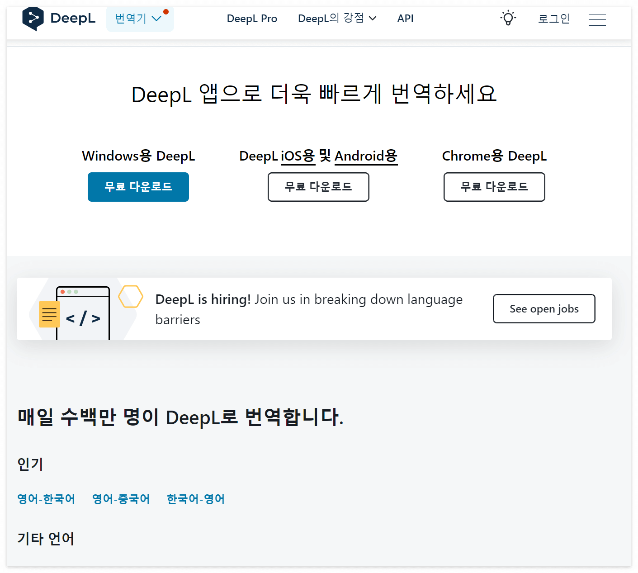
Task: Select the 영어-중국어 translation link
Action: click(x=121, y=499)
